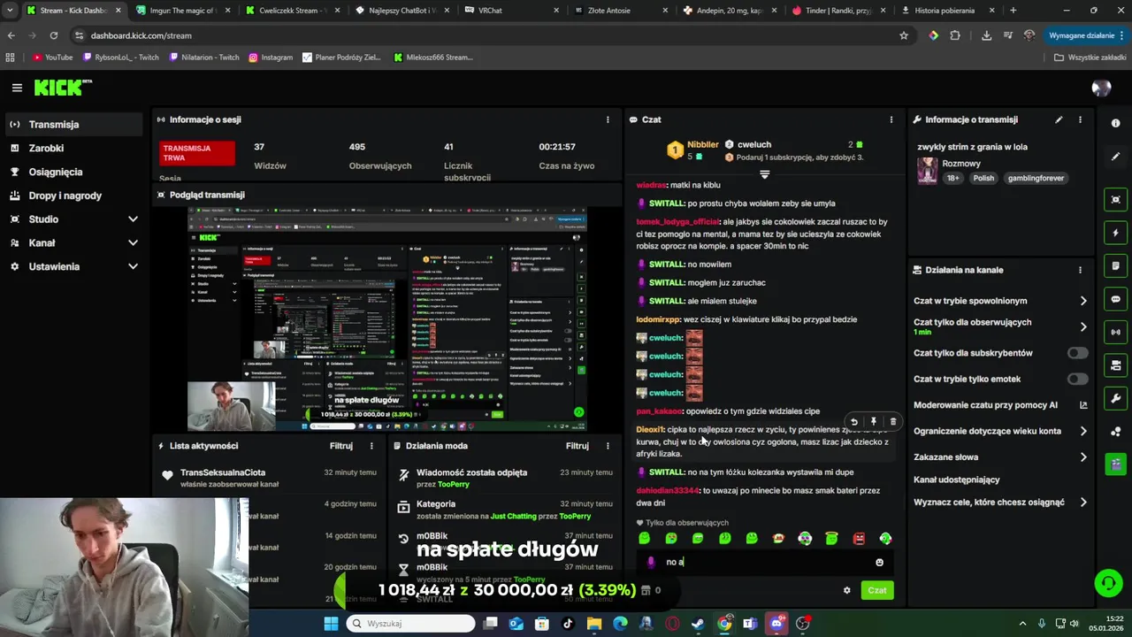1132x637 pixels.
Task: Open Dropy i nagrody in the left sidebar
Action: pos(73,196)
